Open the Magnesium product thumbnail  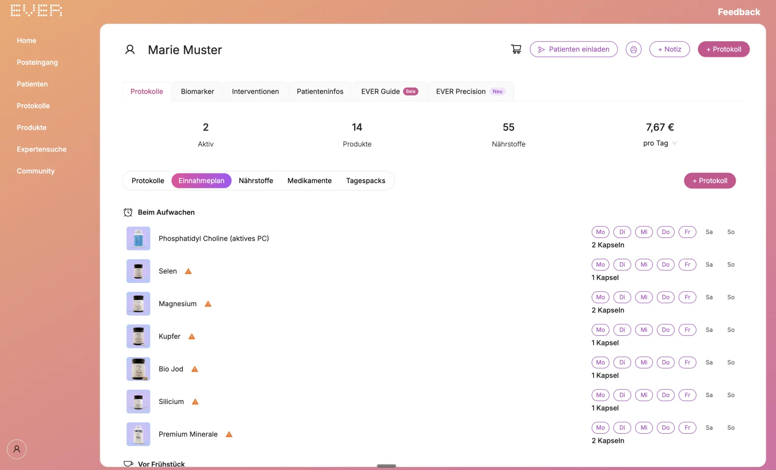coord(138,304)
